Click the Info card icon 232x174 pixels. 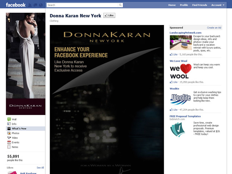9,124
